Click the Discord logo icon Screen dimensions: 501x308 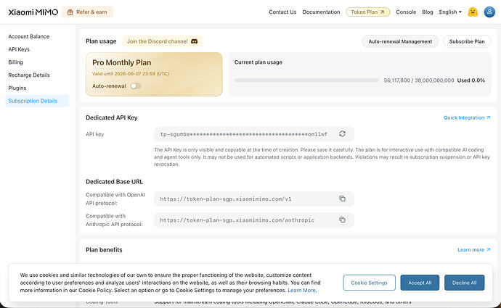click(x=195, y=41)
